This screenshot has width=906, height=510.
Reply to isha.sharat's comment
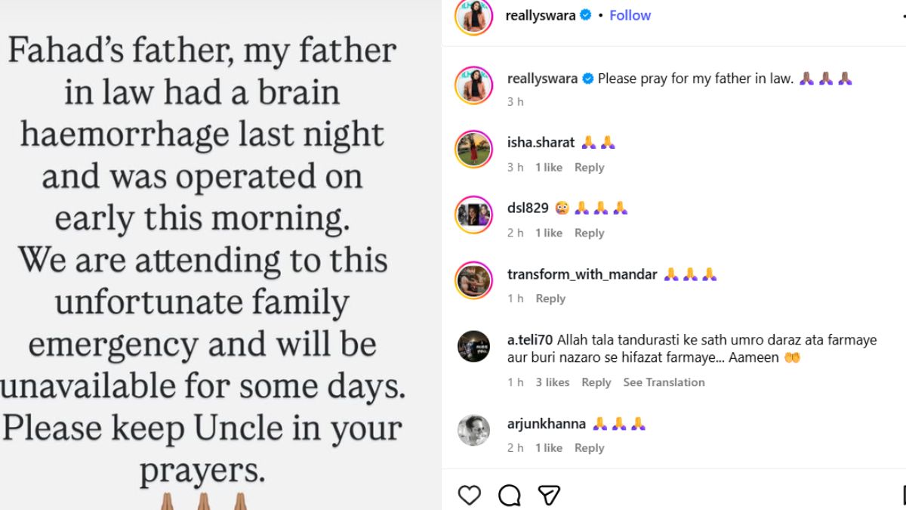(x=589, y=167)
